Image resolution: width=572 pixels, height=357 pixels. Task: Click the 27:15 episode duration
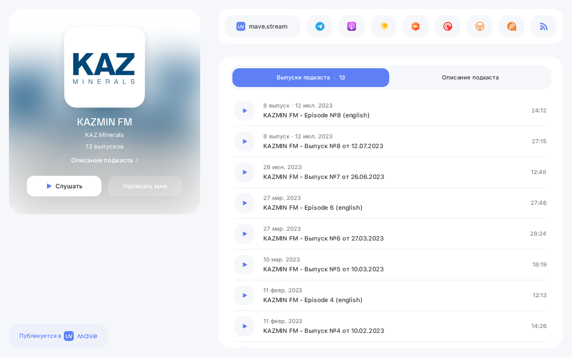tap(539, 141)
